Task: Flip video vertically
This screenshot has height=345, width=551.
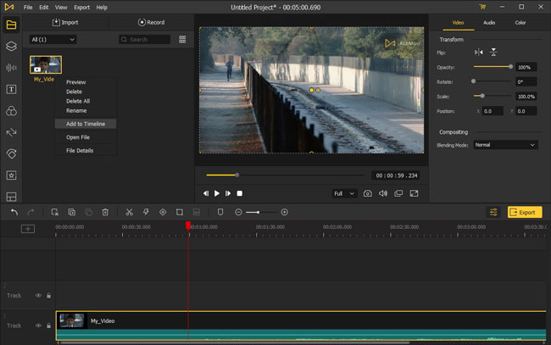Action: (x=493, y=53)
